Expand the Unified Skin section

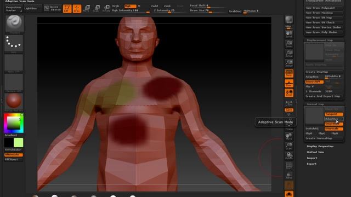click(315, 152)
